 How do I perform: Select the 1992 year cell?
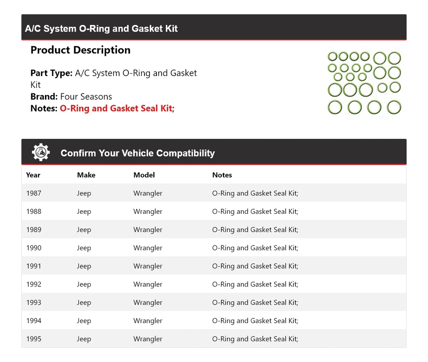(34, 284)
